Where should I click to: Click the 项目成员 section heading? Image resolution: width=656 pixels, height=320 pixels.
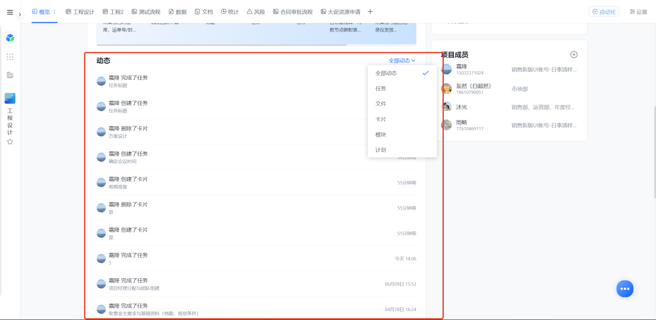455,55
